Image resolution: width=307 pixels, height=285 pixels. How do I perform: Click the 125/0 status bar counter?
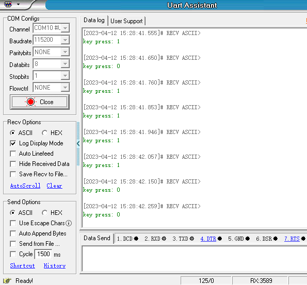coord(206,281)
